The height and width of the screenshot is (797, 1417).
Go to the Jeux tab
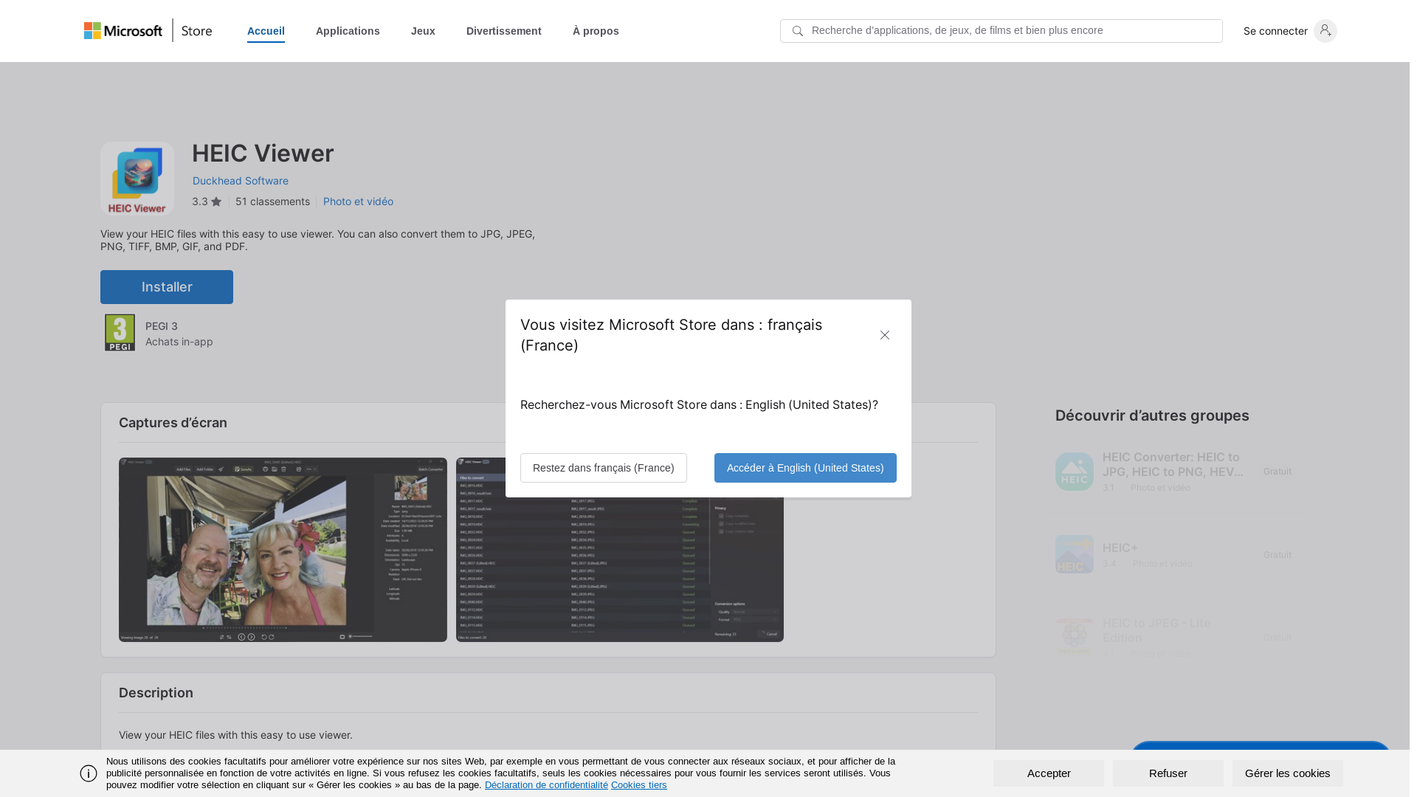[x=423, y=31]
